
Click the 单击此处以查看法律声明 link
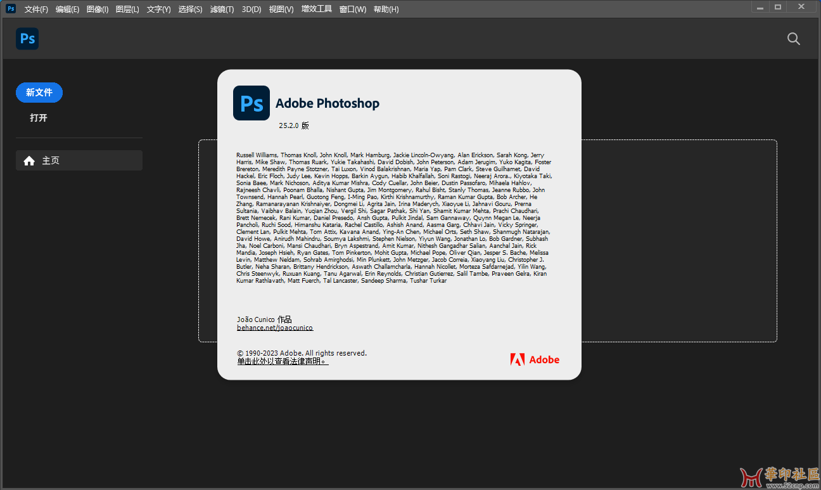pos(283,361)
